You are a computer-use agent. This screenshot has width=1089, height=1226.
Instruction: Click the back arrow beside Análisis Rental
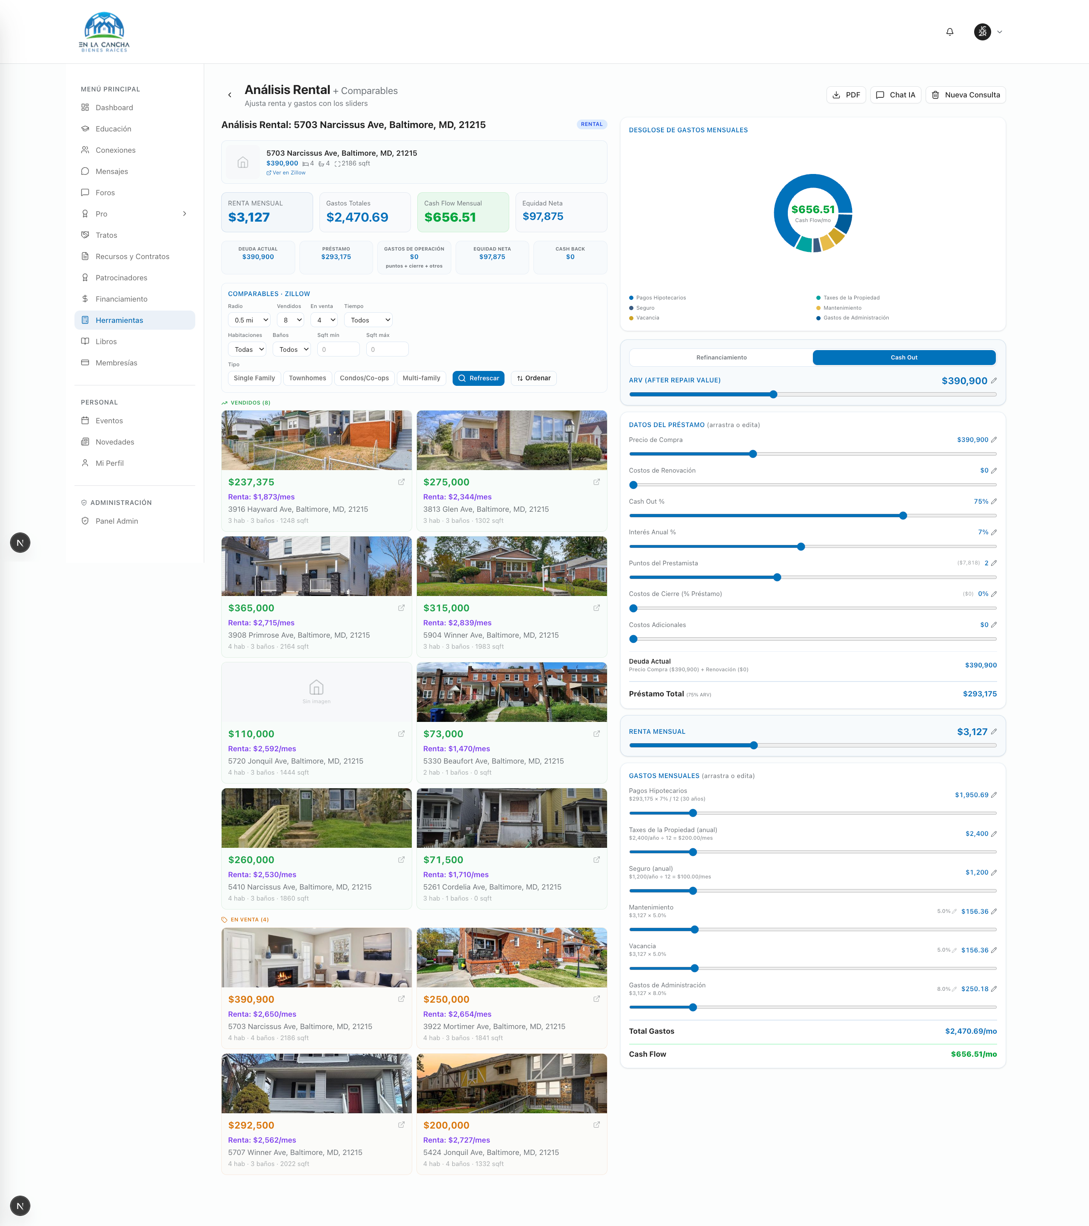click(230, 95)
